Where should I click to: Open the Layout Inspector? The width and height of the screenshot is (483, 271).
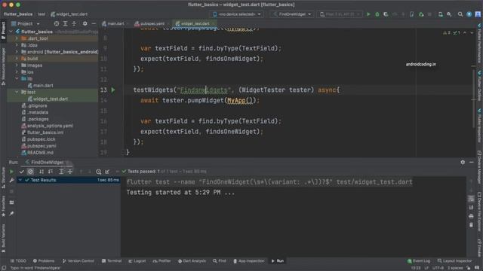click(x=454, y=261)
